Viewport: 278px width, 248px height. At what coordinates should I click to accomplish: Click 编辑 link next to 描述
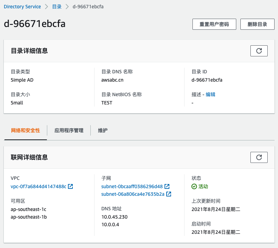coord(210,94)
